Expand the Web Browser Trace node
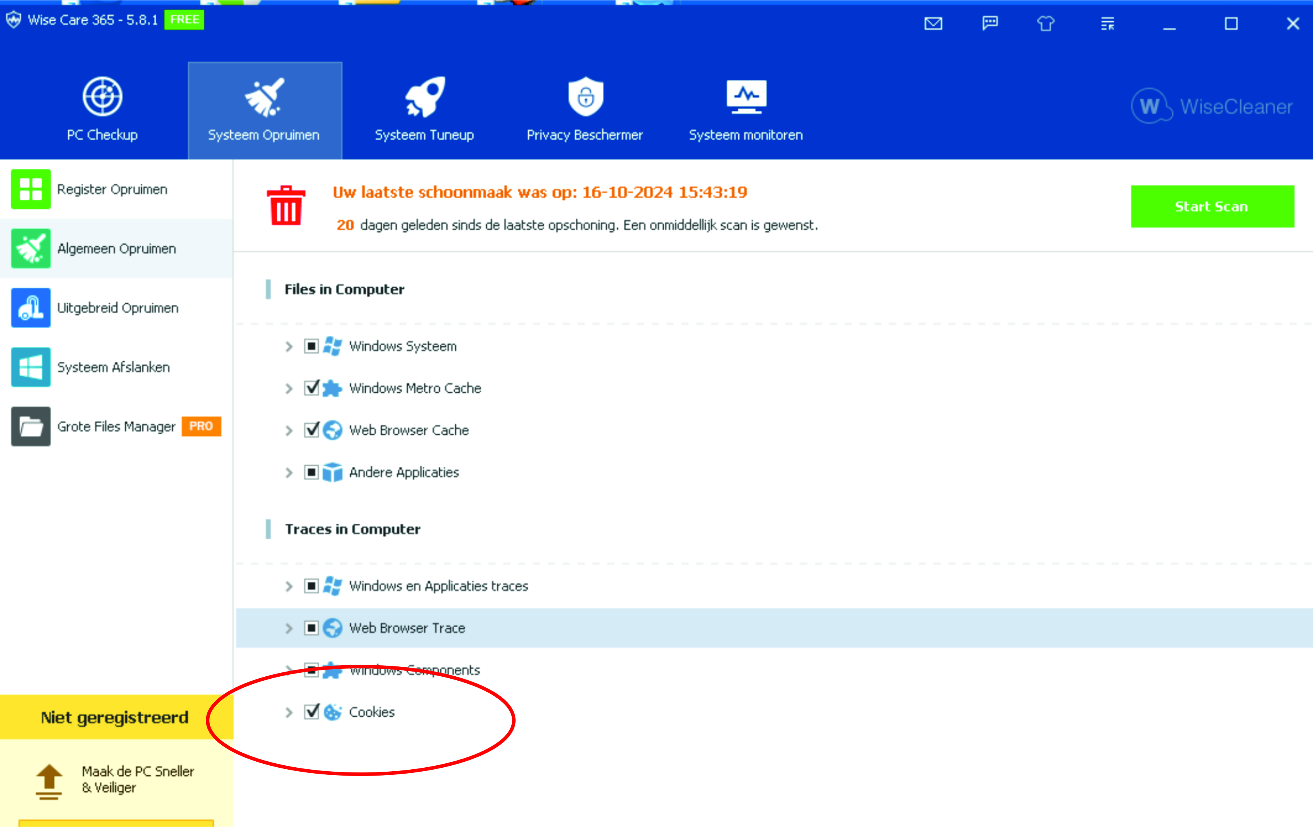Viewport: 1313px width, 827px height. pyautogui.click(x=289, y=628)
